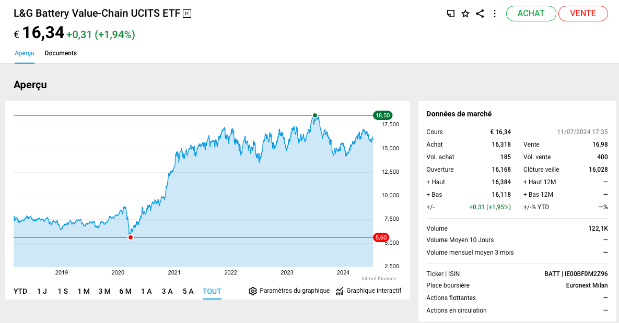The image size is (619, 323).
Task: Click the share icon
Action: [x=480, y=14]
